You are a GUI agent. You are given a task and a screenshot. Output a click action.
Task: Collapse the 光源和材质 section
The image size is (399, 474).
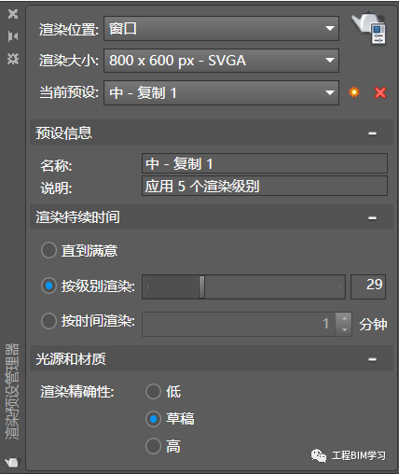point(372,359)
